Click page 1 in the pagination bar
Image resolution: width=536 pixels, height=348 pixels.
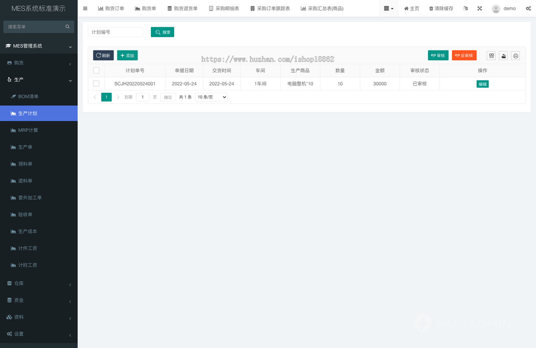[x=106, y=97]
